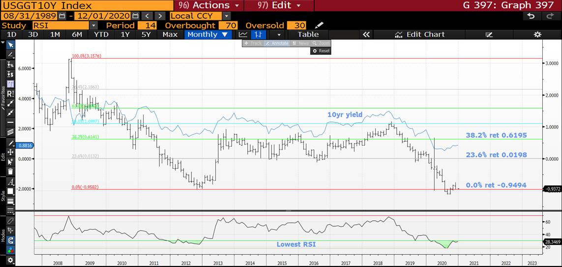562x267 pixels.
Task: Toggle Track mode on chart
Action: pyautogui.click(x=253, y=43)
